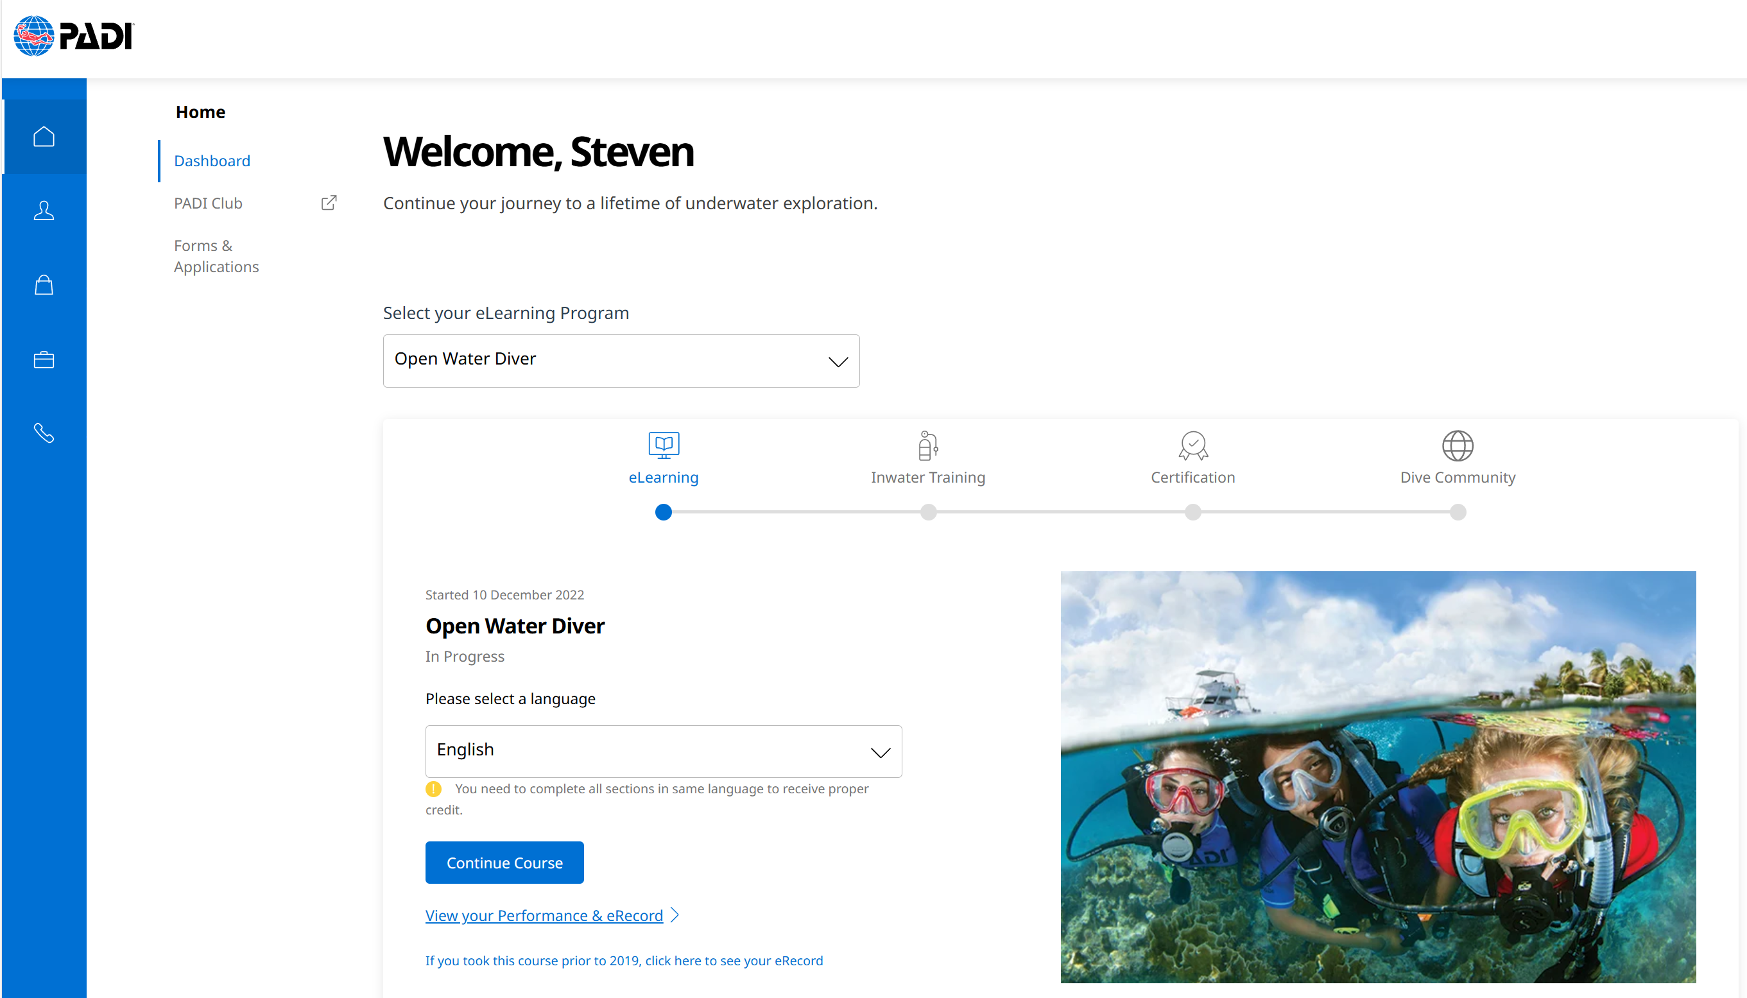Click the shopping bag sidebar icon

coord(44,284)
